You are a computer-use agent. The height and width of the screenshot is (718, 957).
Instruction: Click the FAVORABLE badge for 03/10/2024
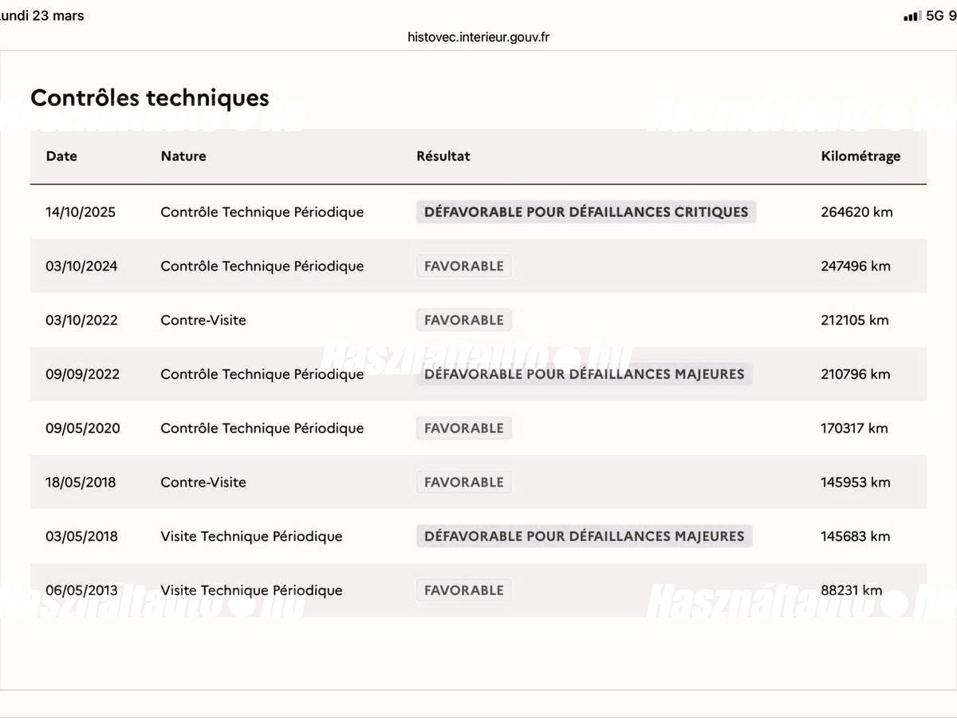click(x=463, y=266)
